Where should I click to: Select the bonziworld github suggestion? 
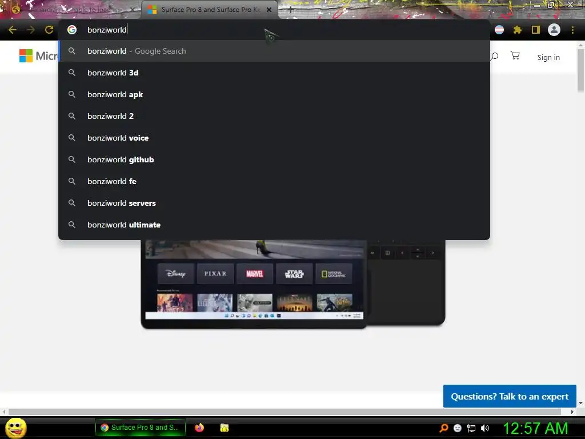click(x=274, y=160)
